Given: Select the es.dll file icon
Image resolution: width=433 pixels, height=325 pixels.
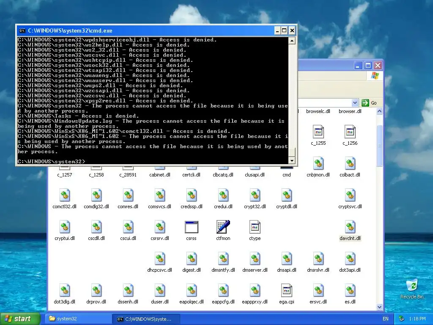Looking at the screenshot, I should (350, 290).
